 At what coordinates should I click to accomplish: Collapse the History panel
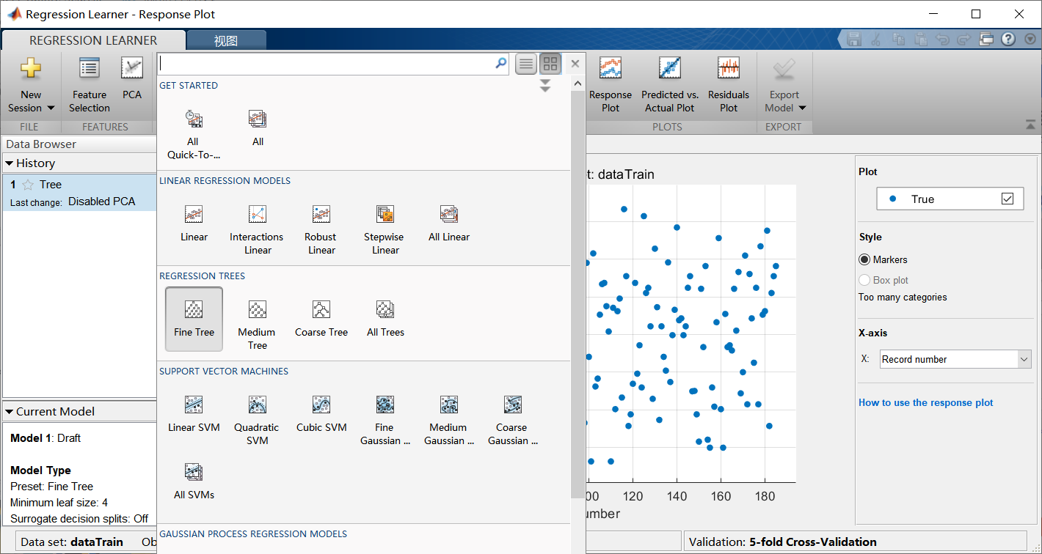point(10,163)
